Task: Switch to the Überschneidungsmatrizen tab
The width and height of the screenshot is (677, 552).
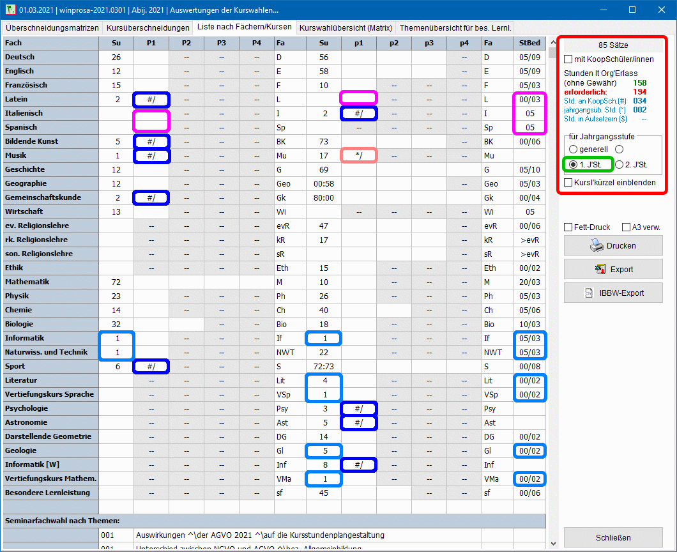Action: (x=52, y=28)
